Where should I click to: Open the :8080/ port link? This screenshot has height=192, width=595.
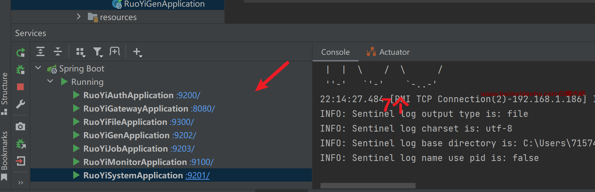coord(203,109)
